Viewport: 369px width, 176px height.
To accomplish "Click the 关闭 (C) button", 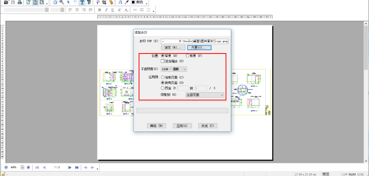I will (x=208, y=126).
